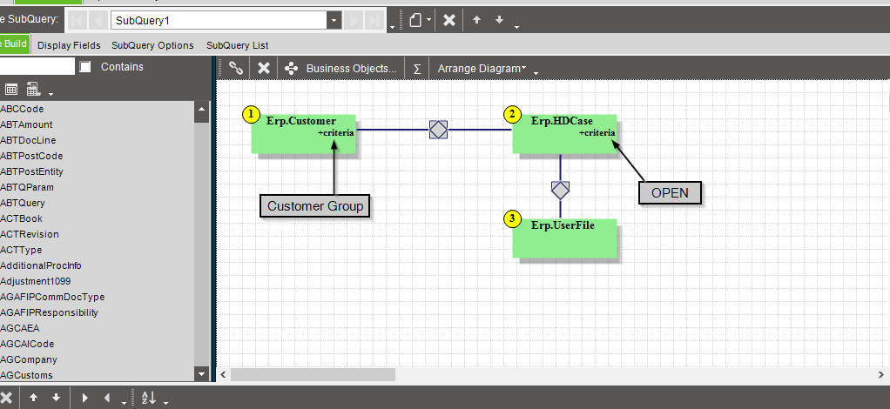This screenshot has width=890, height=409.
Task: Go to last subquery record
Action: pyautogui.click(x=374, y=21)
